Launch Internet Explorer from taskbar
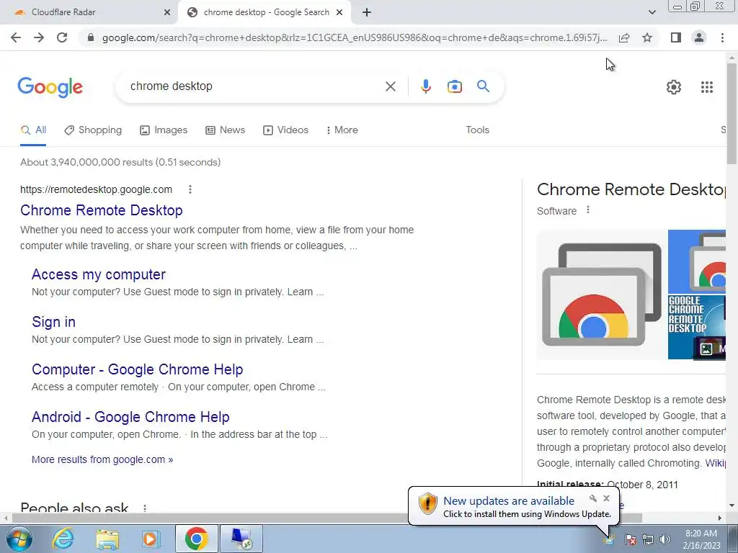738x553 pixels. [x=63, y=539]
